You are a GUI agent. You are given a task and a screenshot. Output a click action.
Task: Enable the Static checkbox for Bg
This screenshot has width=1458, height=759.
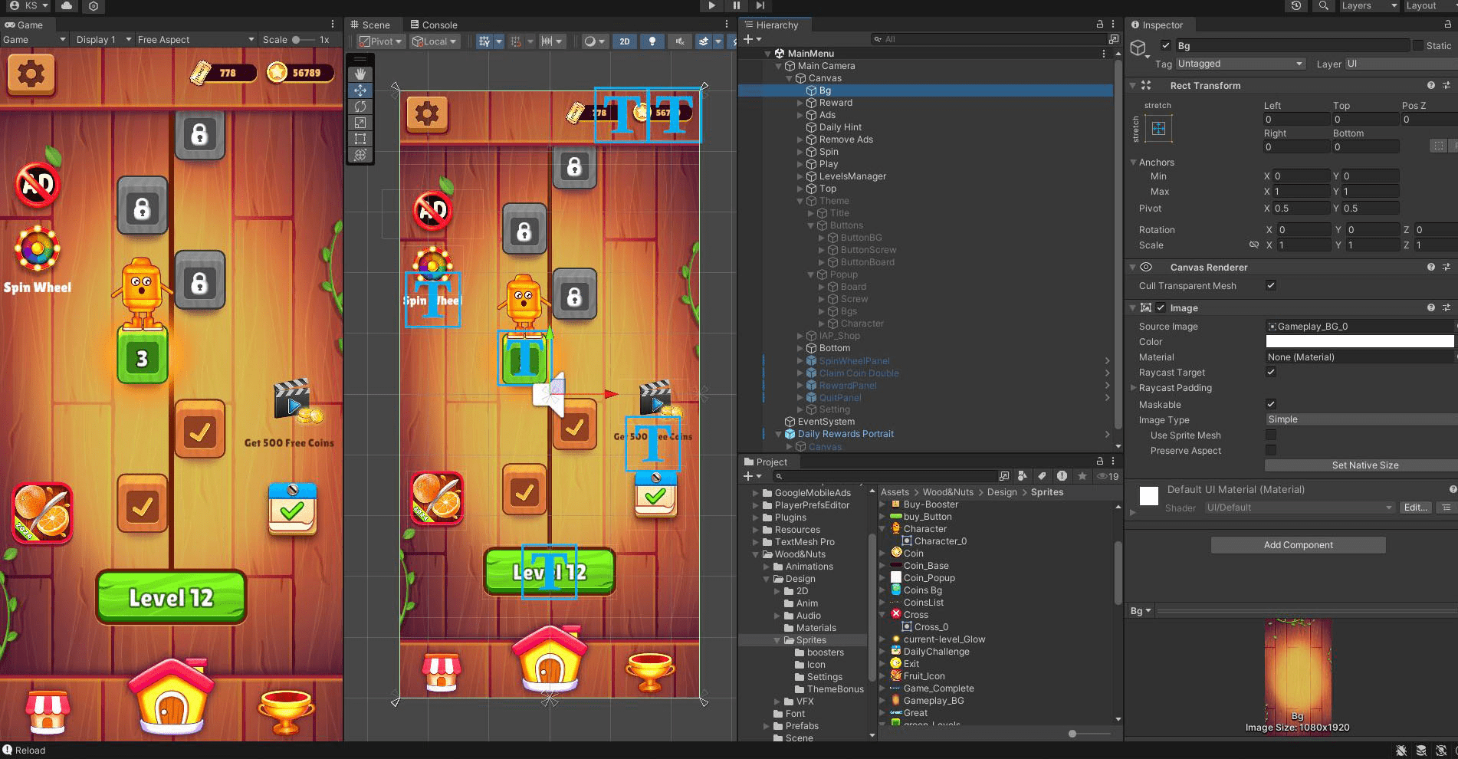(1417, 46)
